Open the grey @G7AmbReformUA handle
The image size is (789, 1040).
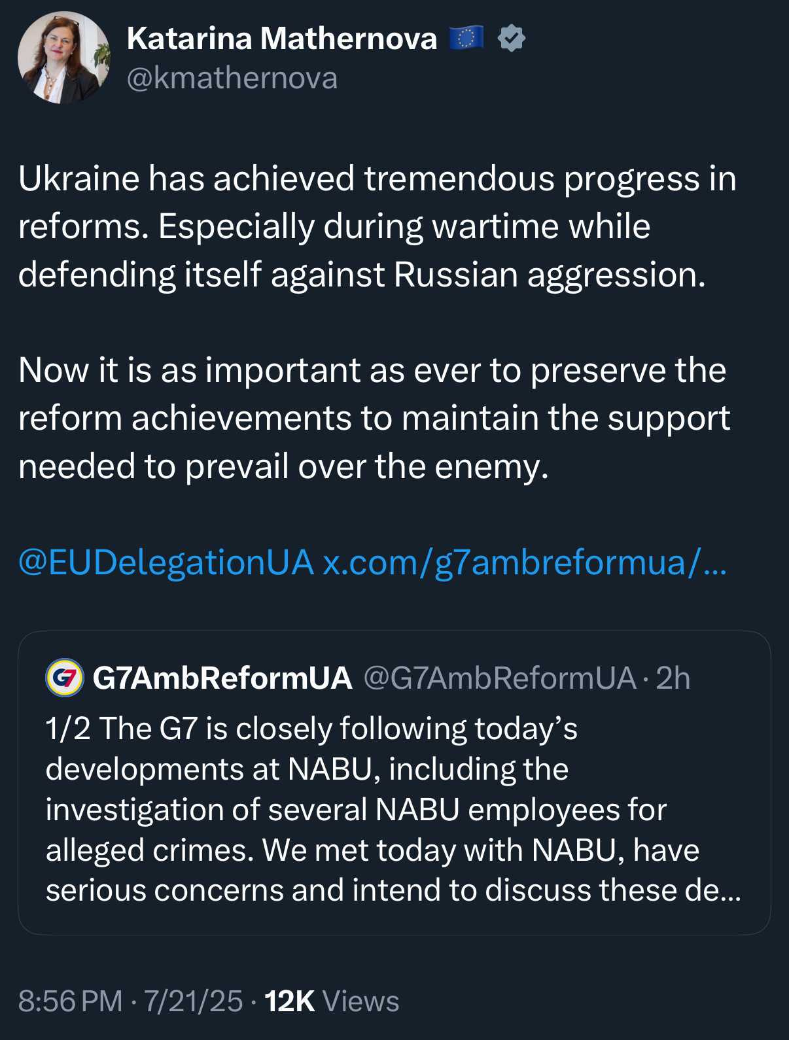click(499, 678)
